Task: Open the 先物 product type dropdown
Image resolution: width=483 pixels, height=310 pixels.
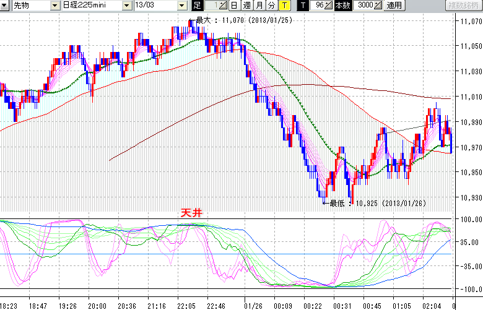Action: pos(55,6)
